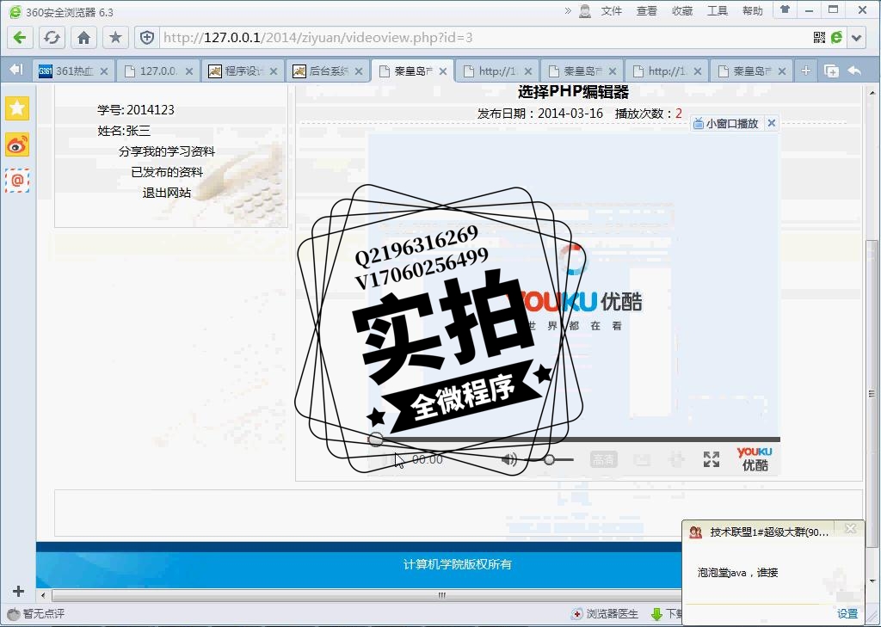This screenshot has width=881, height=627.
Task: Close the active 秦皇岛 tab
Action: 443,71
